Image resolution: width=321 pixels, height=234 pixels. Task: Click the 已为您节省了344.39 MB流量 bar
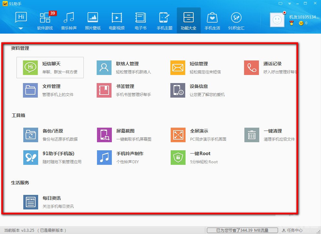[242, 230]
